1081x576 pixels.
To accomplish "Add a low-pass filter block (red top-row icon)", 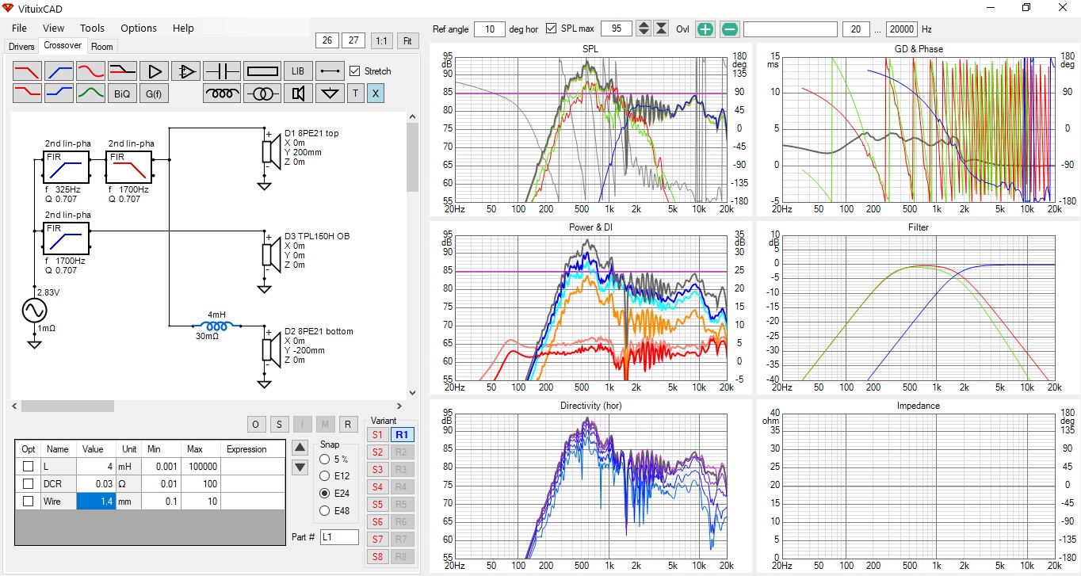I will (x=27, y=71).
